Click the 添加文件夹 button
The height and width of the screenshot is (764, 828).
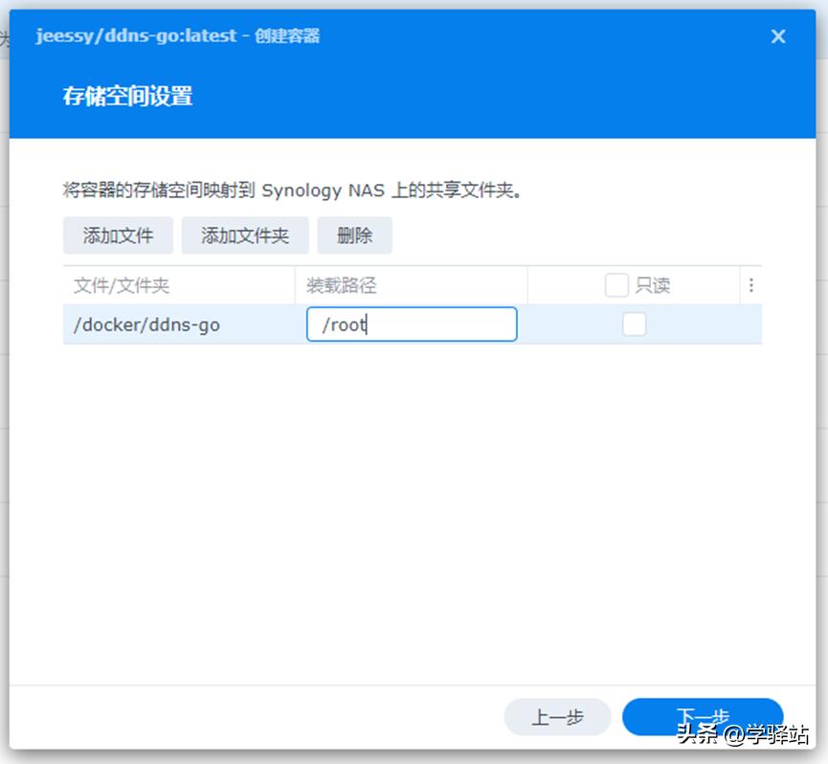tap(244, 236)
